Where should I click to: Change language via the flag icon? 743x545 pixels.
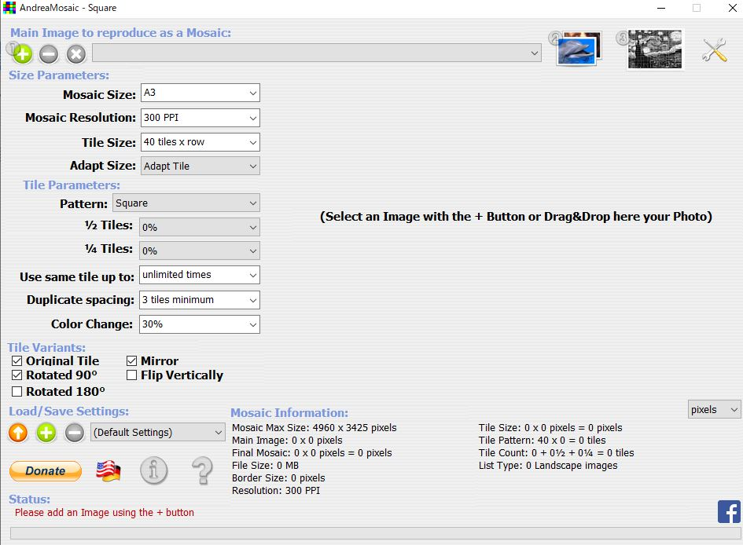pos(108,470)
